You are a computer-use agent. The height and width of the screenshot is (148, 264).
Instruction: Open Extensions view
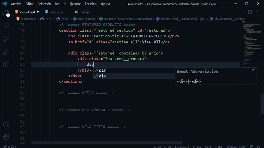(x=6, y=65)
